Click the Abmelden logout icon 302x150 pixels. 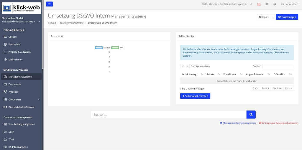tap(283, 4)
